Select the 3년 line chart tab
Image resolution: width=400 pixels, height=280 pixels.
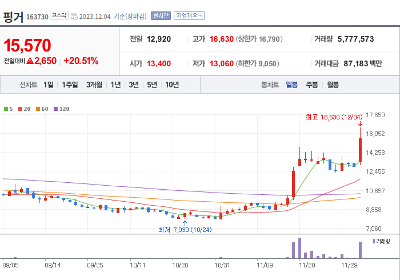(134, 85)
